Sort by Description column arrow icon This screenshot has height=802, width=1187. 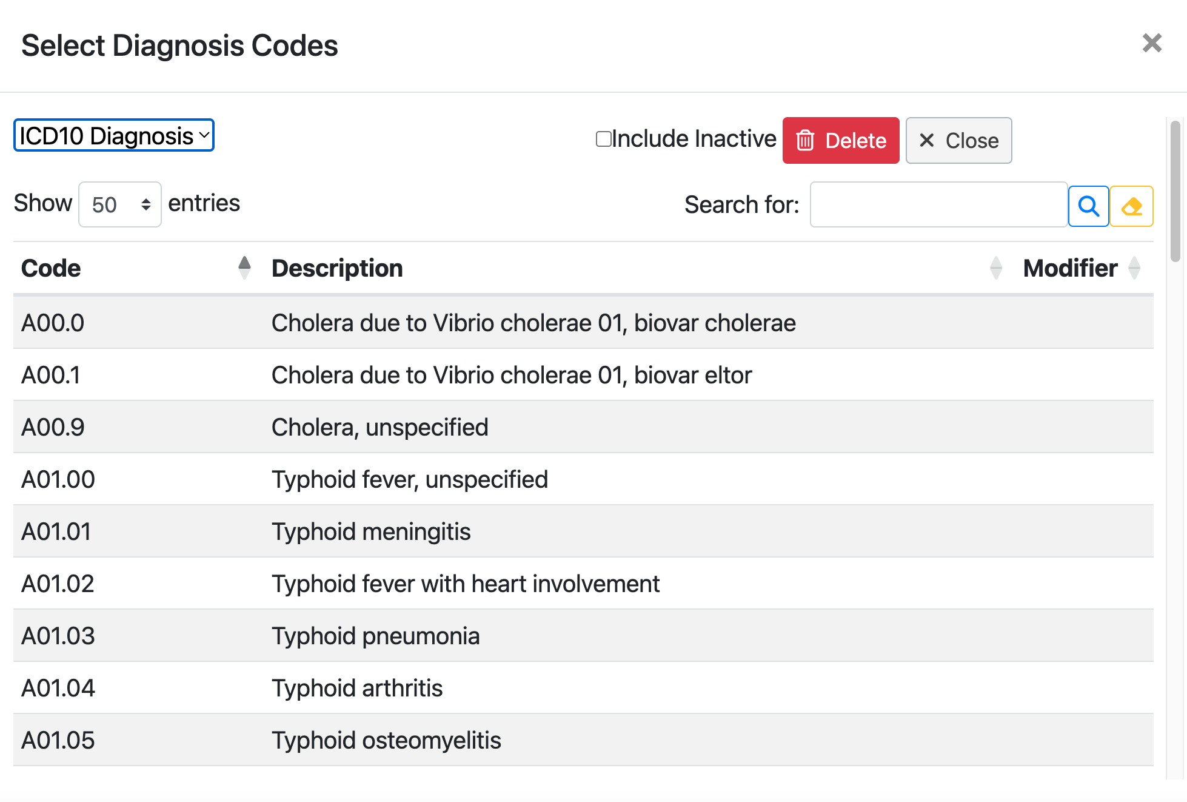[x=995, y=268]
